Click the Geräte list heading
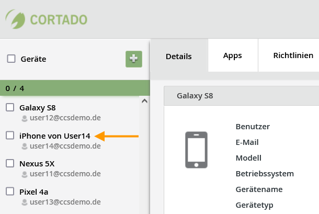Screen dimensions: 319x214 [x=33, y=59]
